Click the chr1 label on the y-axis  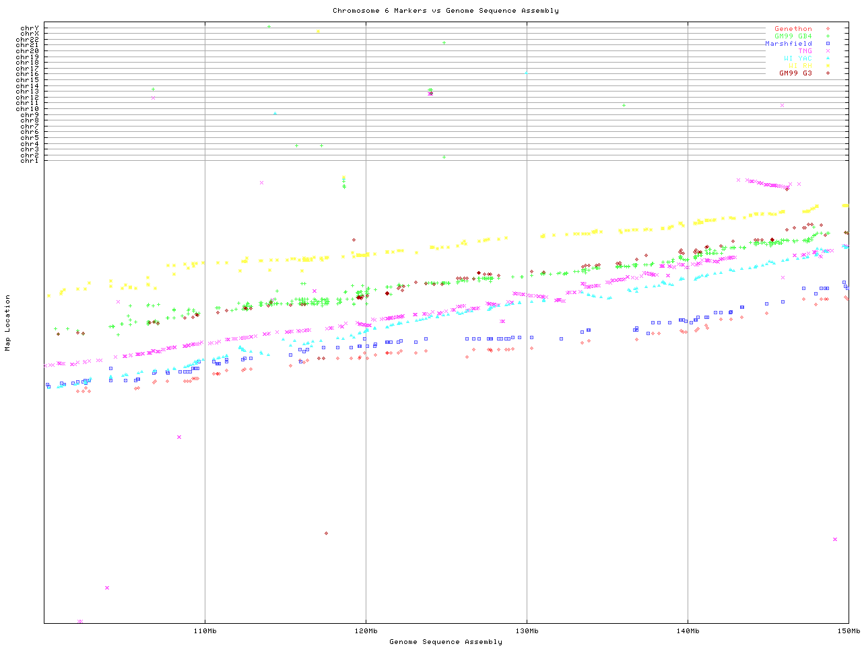click(x=30, y=161)
